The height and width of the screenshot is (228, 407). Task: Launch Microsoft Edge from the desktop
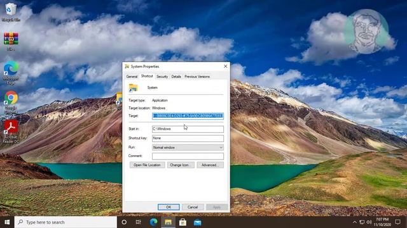tap(11, 73)
